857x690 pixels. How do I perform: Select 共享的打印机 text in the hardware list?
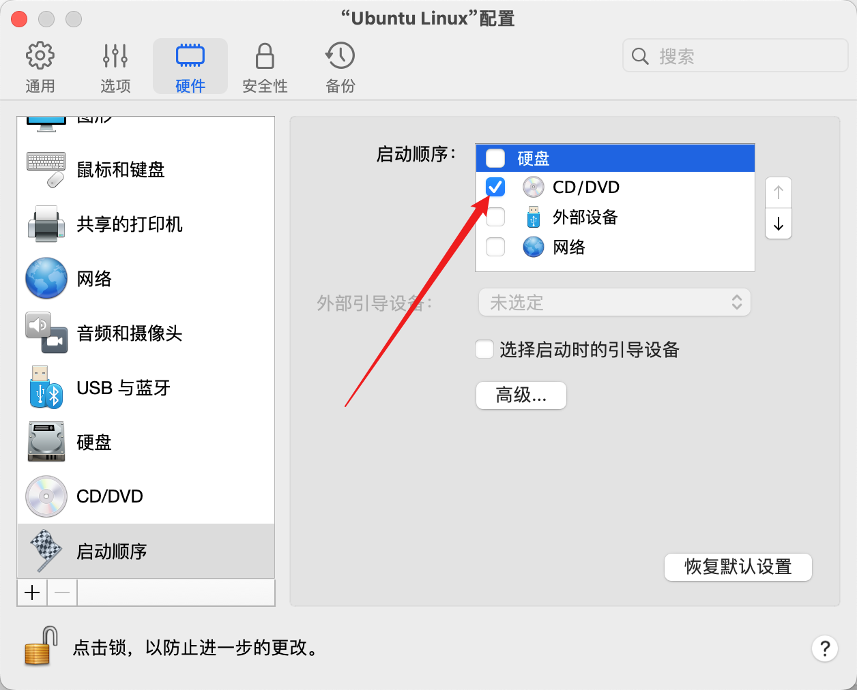(x=130, y=224)
